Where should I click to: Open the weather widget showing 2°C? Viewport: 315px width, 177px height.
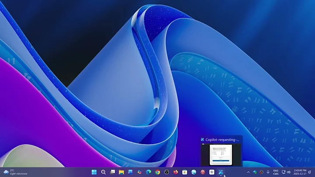(15, 172)
